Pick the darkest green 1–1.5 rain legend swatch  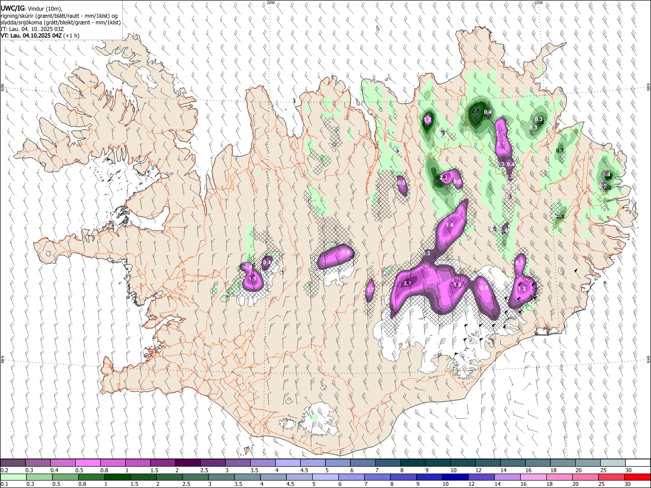pos(117,477)
